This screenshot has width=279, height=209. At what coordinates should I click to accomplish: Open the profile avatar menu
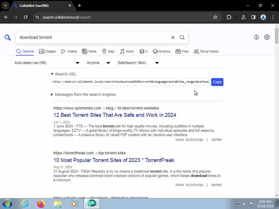pos(263,17)
